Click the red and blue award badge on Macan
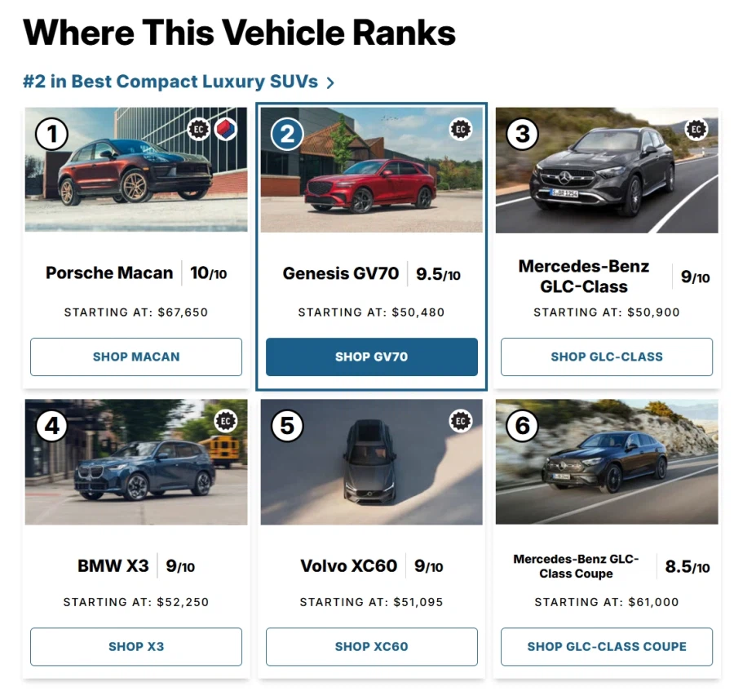The height and width of the screenshot is (691, 734). coord(226,129)
